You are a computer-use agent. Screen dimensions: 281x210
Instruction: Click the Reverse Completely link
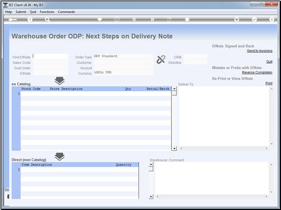pos(257,72)
